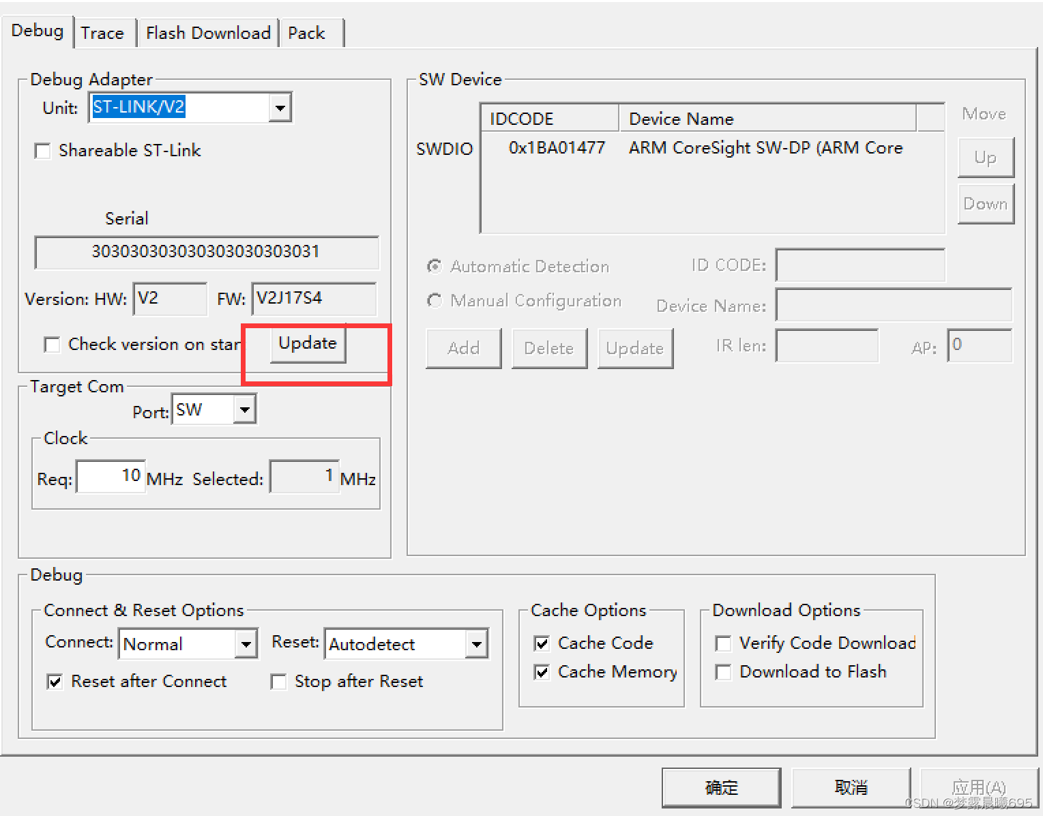1043x816 pixels.
Task: Open the Port dropdown set to SW
Action: (x=245, y=409)
